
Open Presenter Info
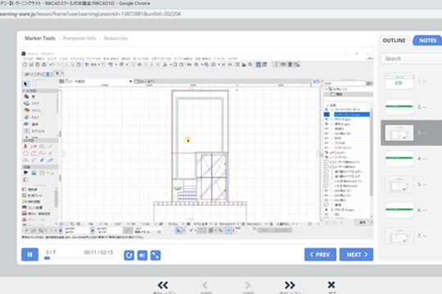pos(79,38)
